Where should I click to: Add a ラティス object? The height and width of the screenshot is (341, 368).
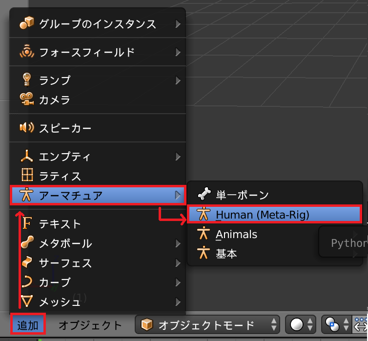coord(98,176)
